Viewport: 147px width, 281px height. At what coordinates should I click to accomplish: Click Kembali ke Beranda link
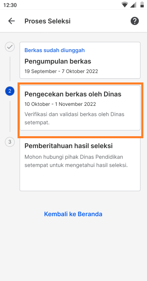(73, 214)
